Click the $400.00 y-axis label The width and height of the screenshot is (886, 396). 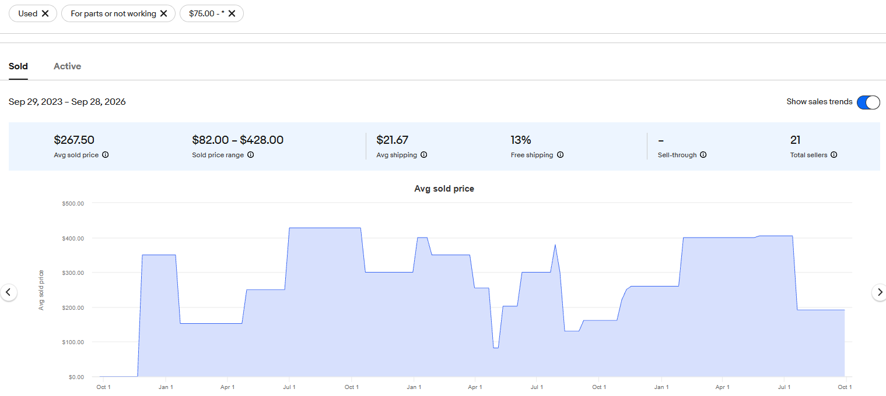73,238
